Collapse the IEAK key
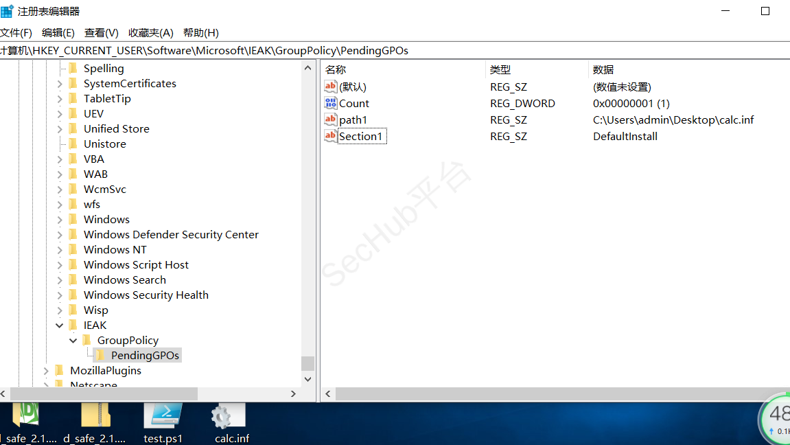The height and width of the screenshot is (445, 790). point(60,326)
